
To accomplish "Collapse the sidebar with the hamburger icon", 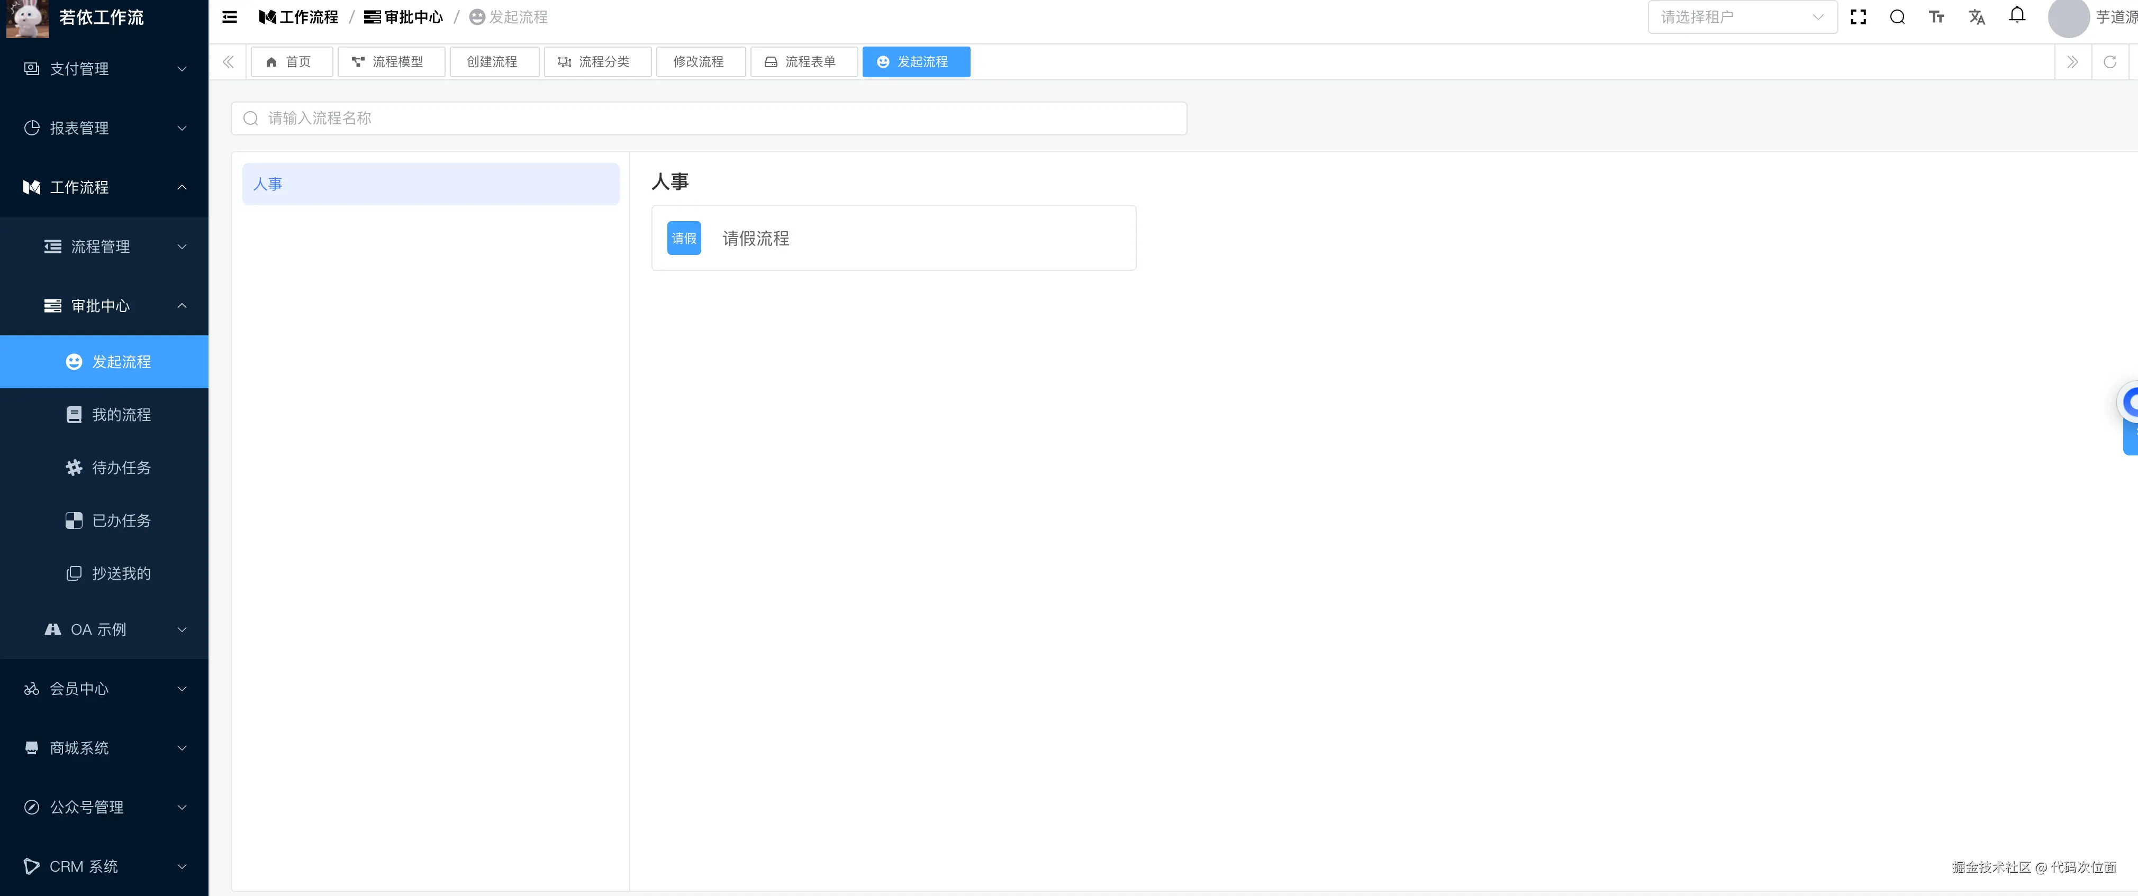I will pos(229,16).
